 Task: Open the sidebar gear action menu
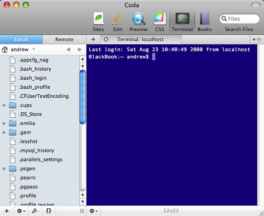coord(21,211)
